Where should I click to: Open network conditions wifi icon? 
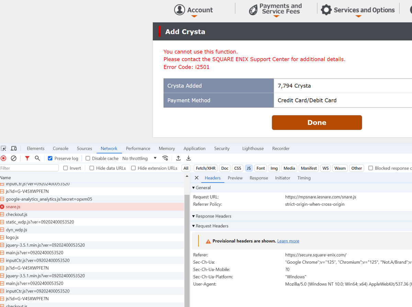165,158
